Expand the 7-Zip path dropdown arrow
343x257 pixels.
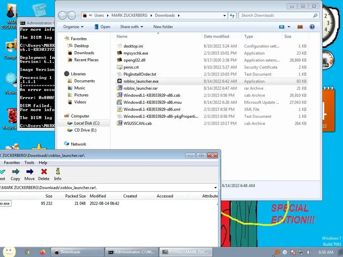215,187
